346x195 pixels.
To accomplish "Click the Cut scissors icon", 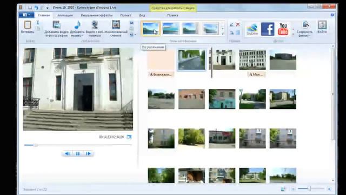I will (x=38, y=22).
